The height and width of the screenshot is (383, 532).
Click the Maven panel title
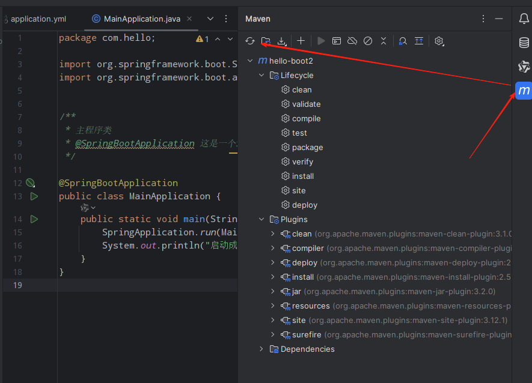[x=258, y=19]
